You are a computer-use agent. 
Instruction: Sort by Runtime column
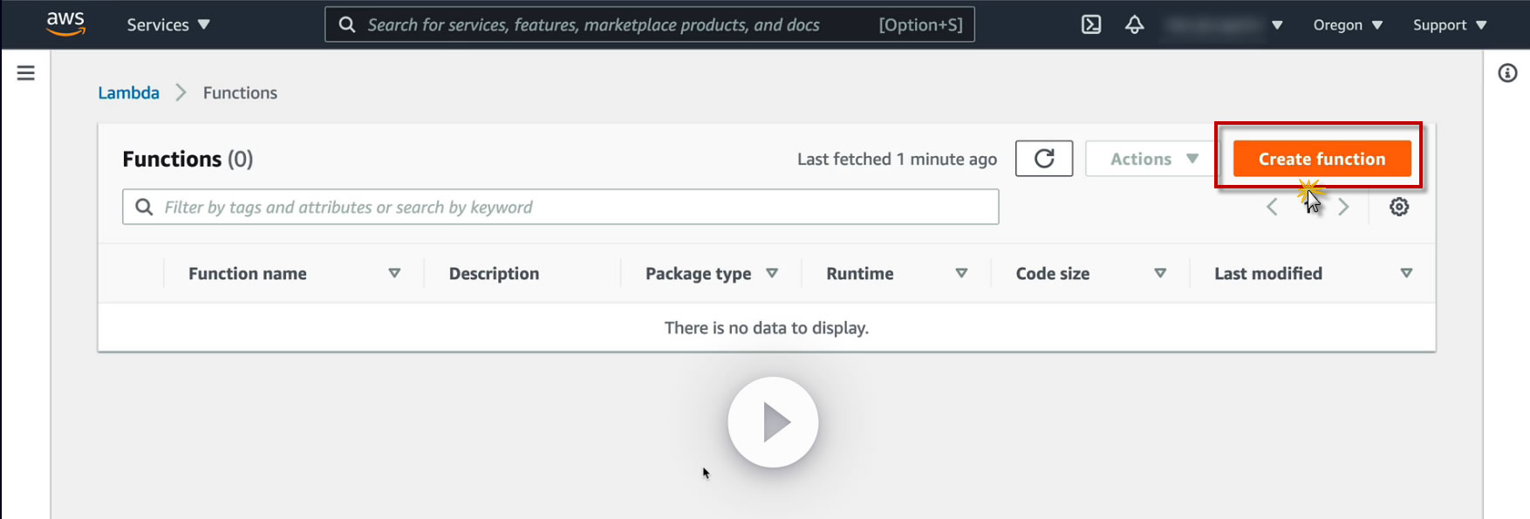[860, 274]
